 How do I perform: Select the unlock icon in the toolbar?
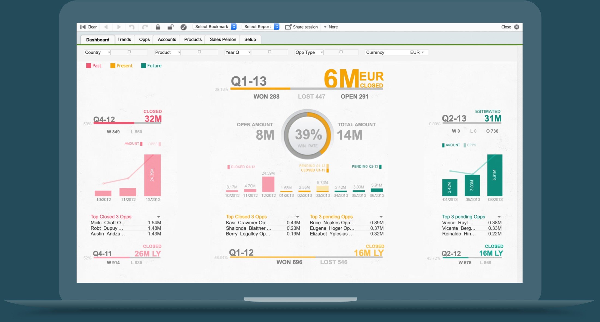pyautogui.click(x=171, y=27)
